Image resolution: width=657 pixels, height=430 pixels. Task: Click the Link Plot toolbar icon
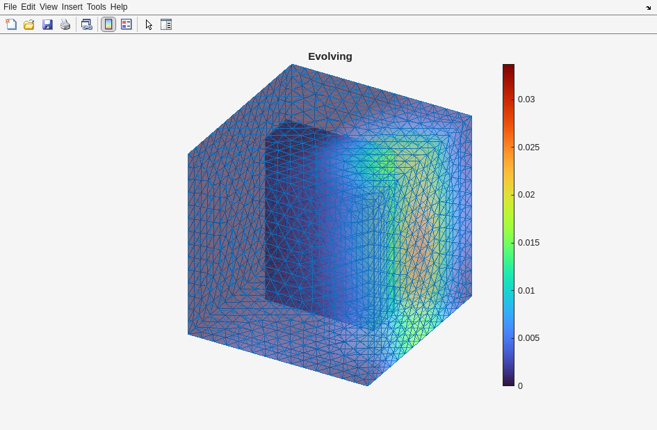(86, 24)
